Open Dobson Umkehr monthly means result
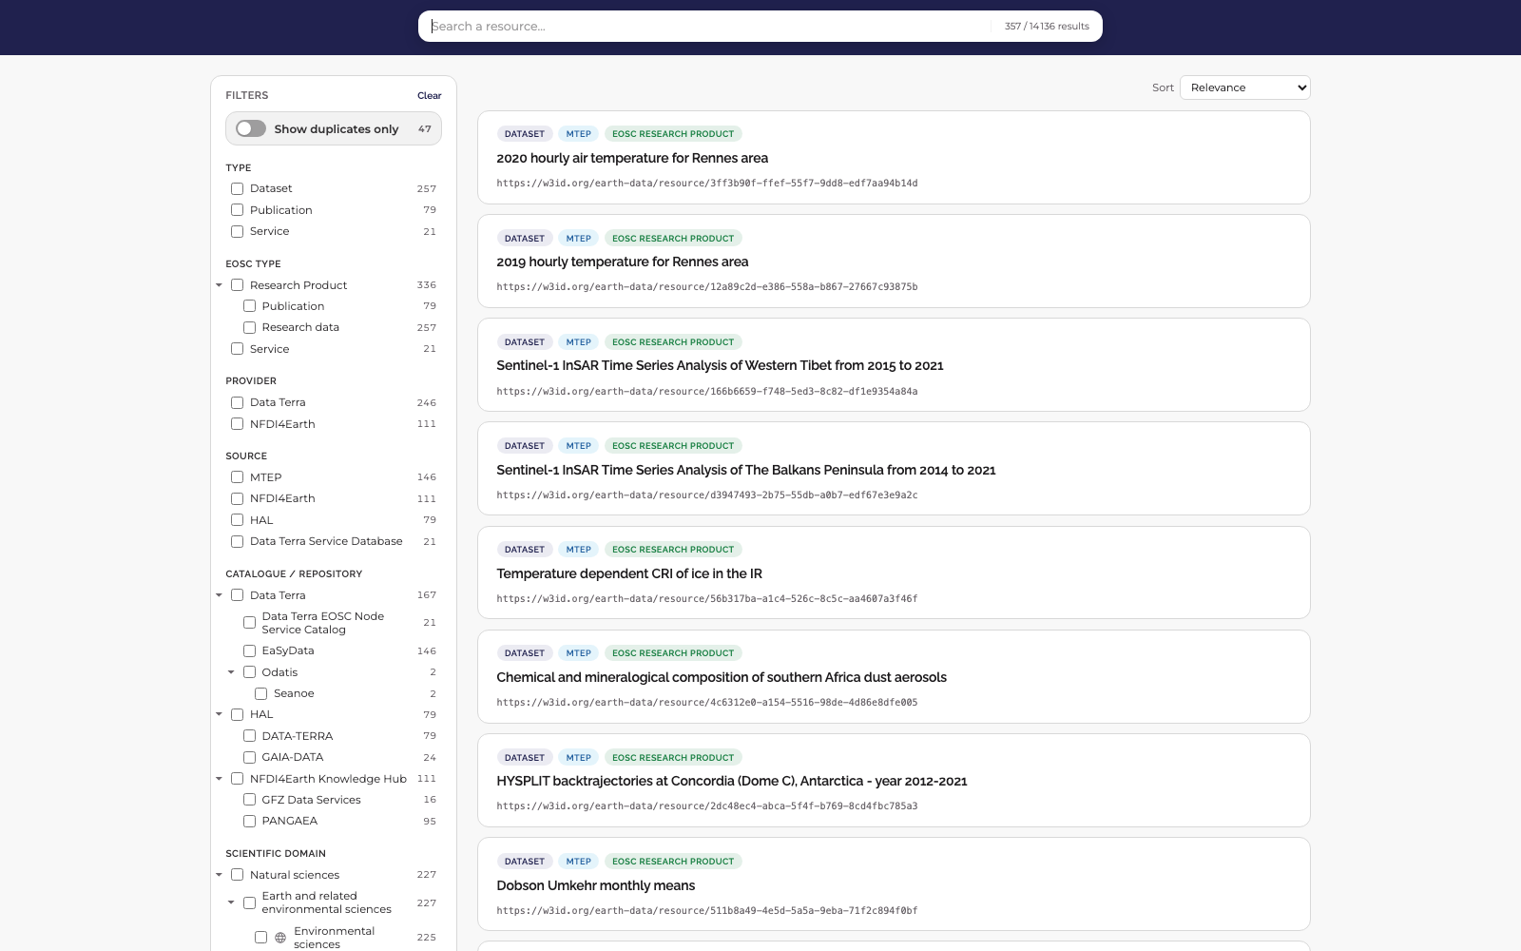This screenshot has height=951, width=1521. pos(596,885)
